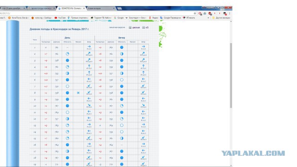Switch to the first browser tab on the left
This screenshot has width=297, height=167.
(13, 8)
